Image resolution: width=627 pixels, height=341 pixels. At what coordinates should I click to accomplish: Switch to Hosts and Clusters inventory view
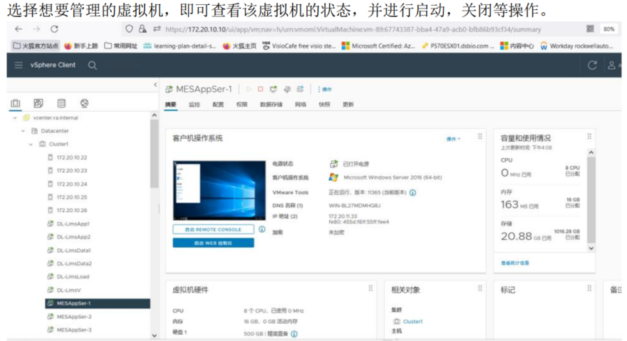click(x=16, y=104)
